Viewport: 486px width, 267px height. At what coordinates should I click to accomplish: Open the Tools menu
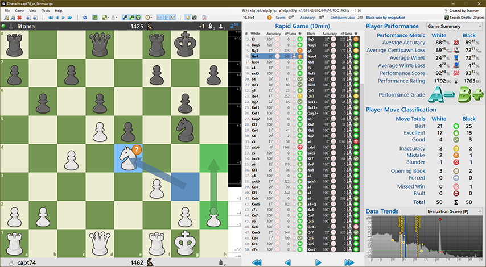pos(45,11)
